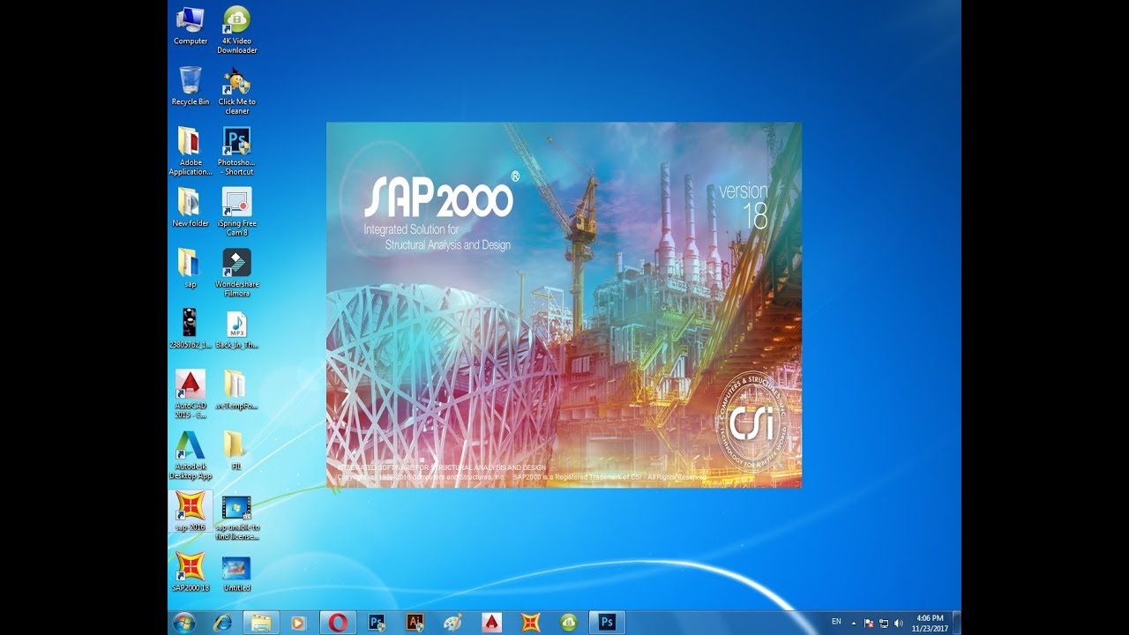
Task: Open Paint palette icon in taskbar
Action: coord(452,622)
